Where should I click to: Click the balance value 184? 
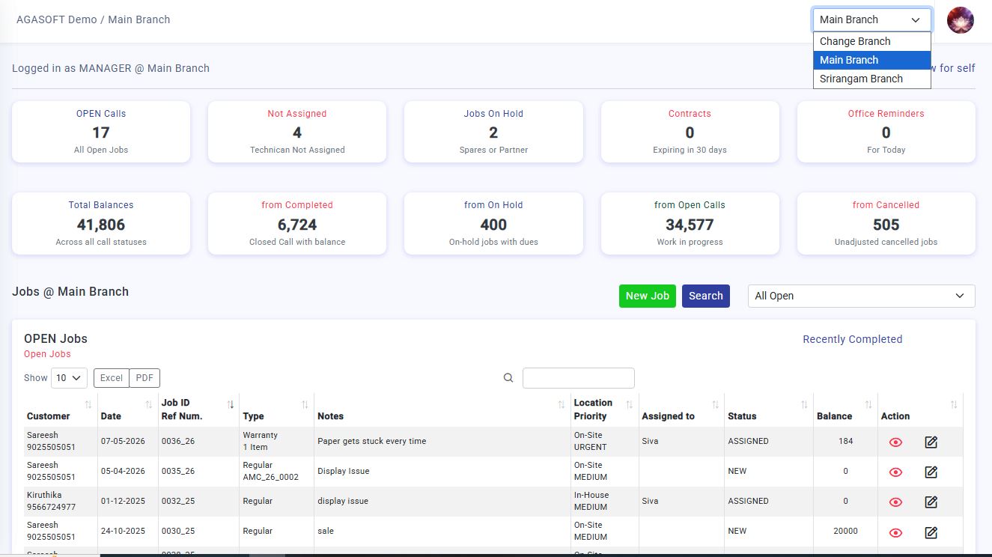846,441
